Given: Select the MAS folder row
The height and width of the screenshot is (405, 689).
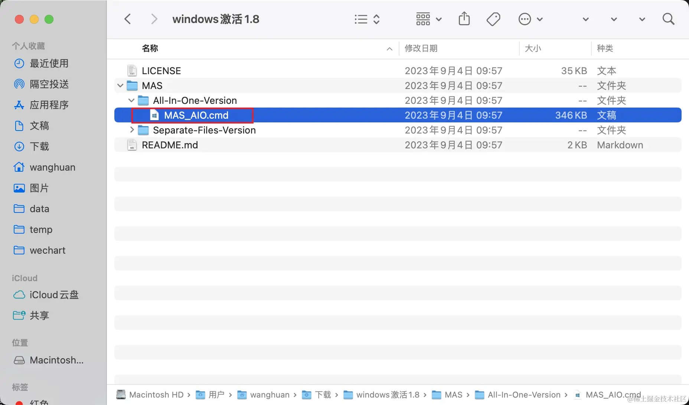Looking at the screenshot, I should point(398,85).
